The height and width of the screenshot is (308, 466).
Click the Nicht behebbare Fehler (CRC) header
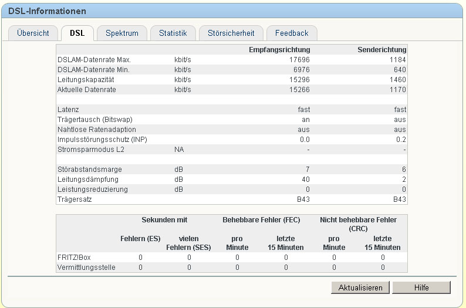(x=358, y=224)
